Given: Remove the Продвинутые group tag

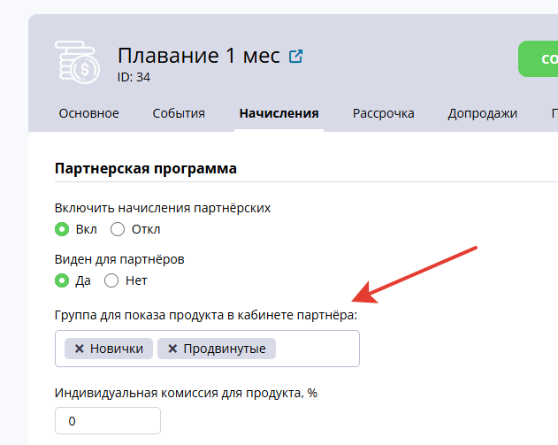Looking at the screenshot, I should (x=172, y=349).
